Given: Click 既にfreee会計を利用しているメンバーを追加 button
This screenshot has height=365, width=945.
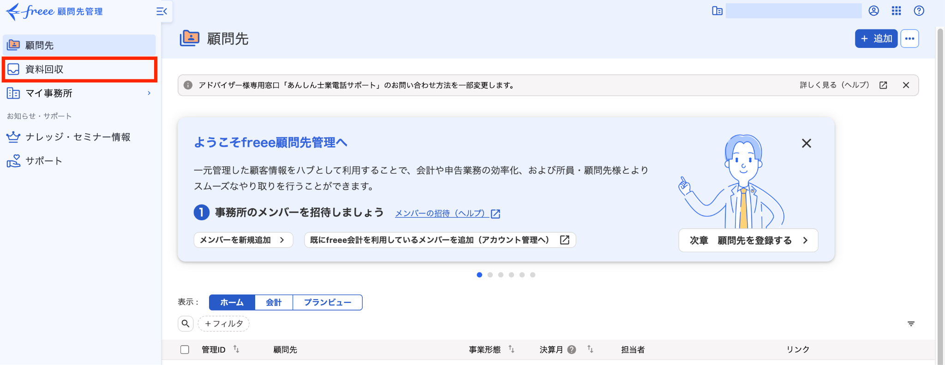Looking at the screenshot, I should tap(440, 240).
